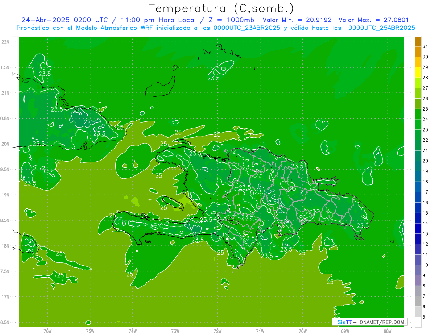The height and width of the screenshot is (336, 435).
Task: Click the legend value "28"
Action: (426, 78)
